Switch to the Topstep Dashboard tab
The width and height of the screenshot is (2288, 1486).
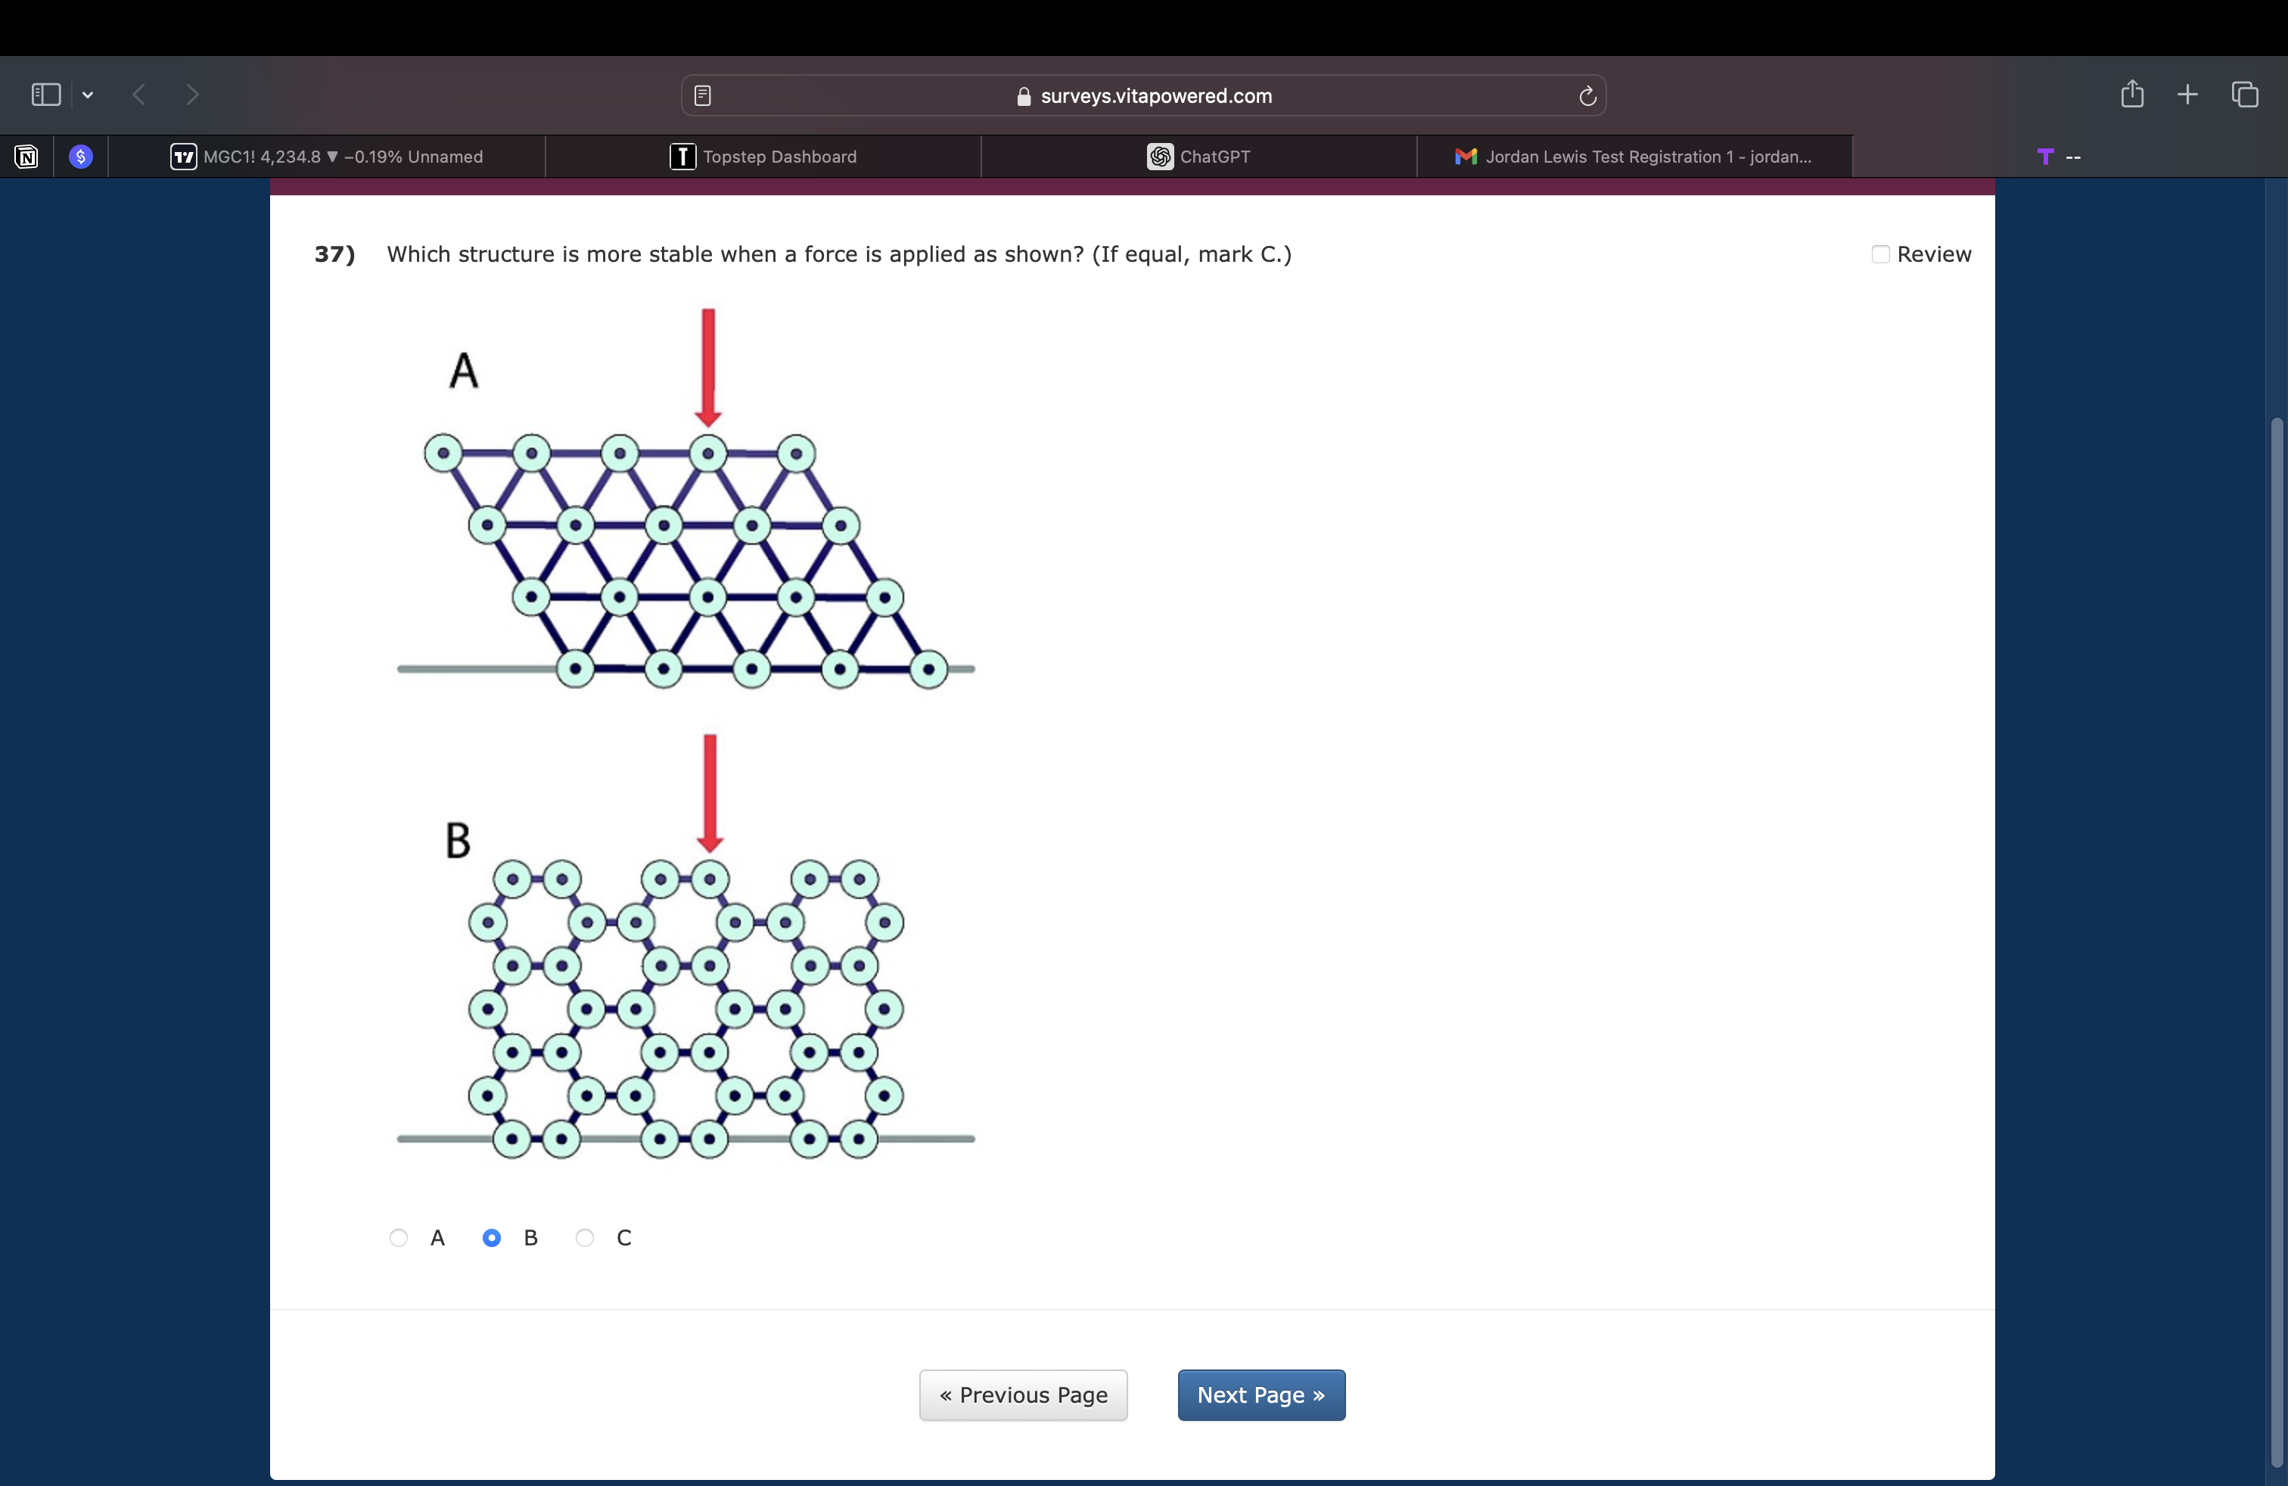coord(763,157)
